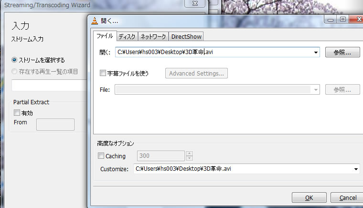Screen dimensions: 363x208
Task: Select the DirectShow tab
Action: pyautogui.click(x=186, y=37)
